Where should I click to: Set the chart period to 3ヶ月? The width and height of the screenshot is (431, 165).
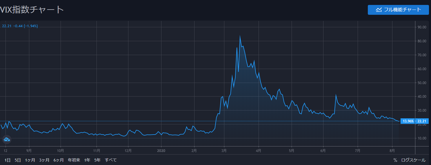tap(44, 160)
